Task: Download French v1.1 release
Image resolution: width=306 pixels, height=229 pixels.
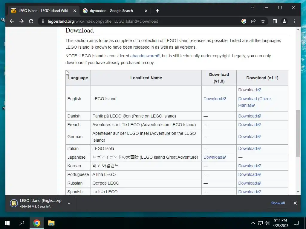Action: (x=249, y=125)
